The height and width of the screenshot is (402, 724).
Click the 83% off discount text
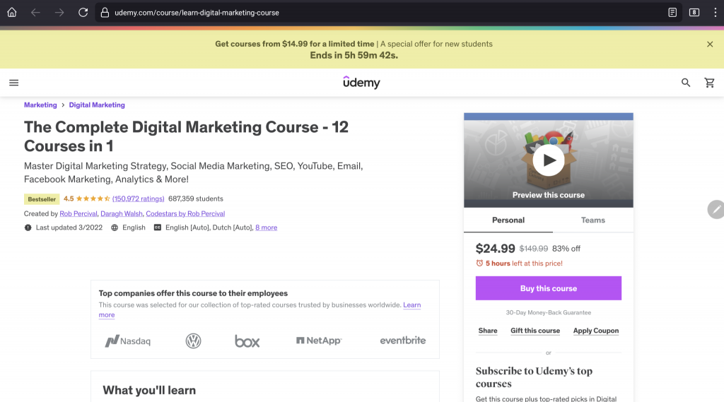click(x=566, y=248)
